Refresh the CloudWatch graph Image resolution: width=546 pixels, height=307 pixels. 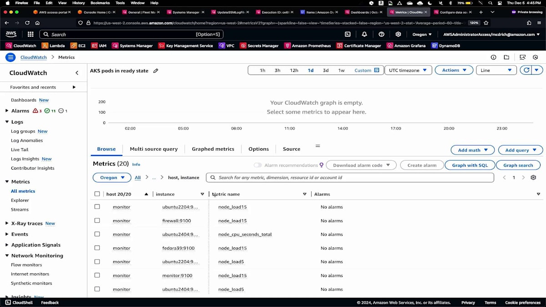(x=526, y=70)
